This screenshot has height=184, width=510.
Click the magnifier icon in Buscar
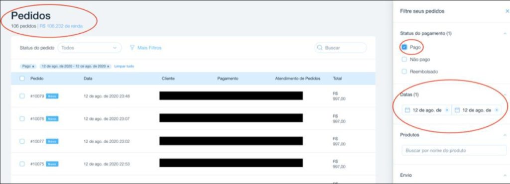coord(320,48)
